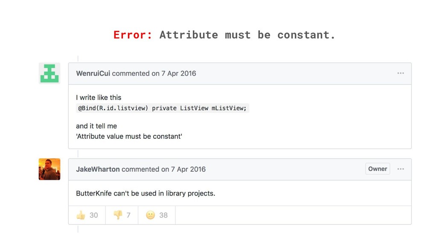
Task: Open the three-dot menu on WenruiCui's comment
Action: [400, 73]
